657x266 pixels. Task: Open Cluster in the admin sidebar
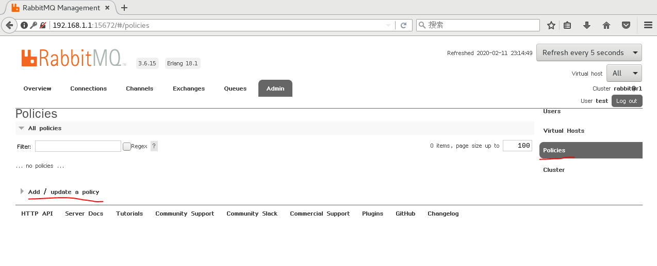(554, 170)
